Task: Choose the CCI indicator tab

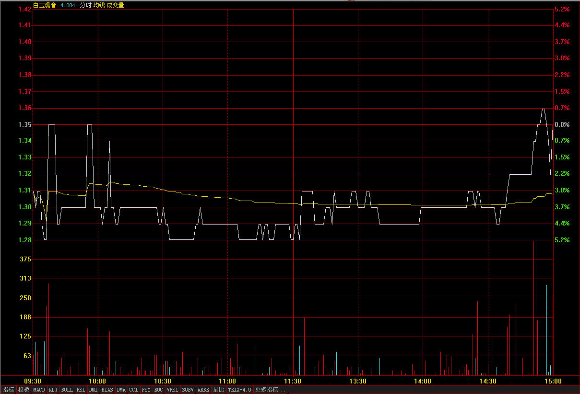Action: tap(134, 390)
